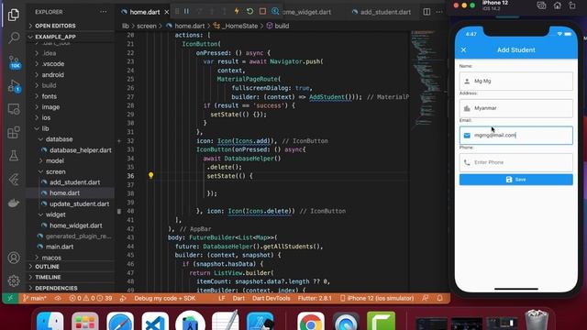
Task: Focus the Enter Phone field
Action: pyautogui.click(x=515, y=162)
